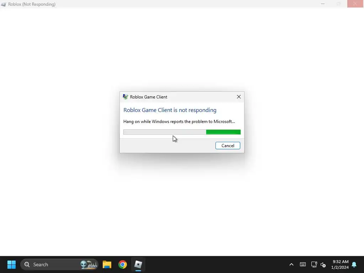Select the Roblox taskbar icon
The height and width of the screenshot is (273, 364).
click(138, 264)
